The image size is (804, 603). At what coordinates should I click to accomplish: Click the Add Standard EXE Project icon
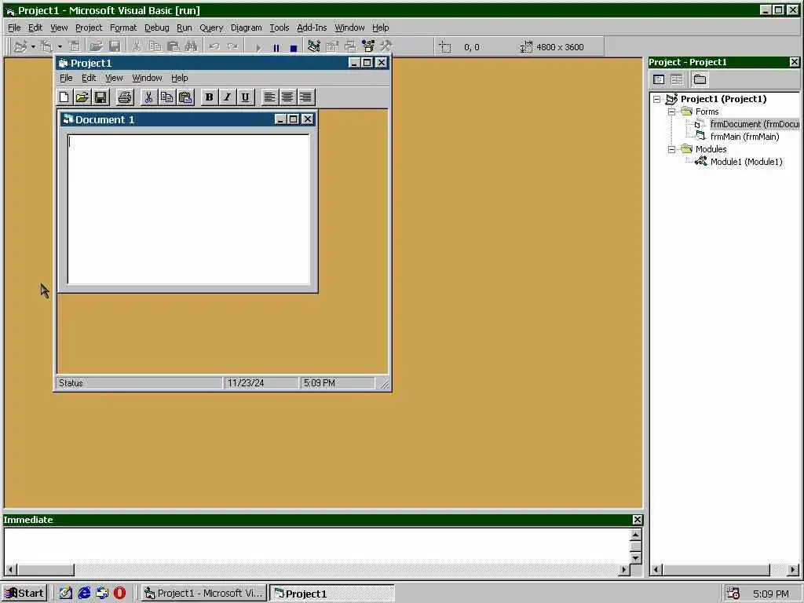(21, 46)
